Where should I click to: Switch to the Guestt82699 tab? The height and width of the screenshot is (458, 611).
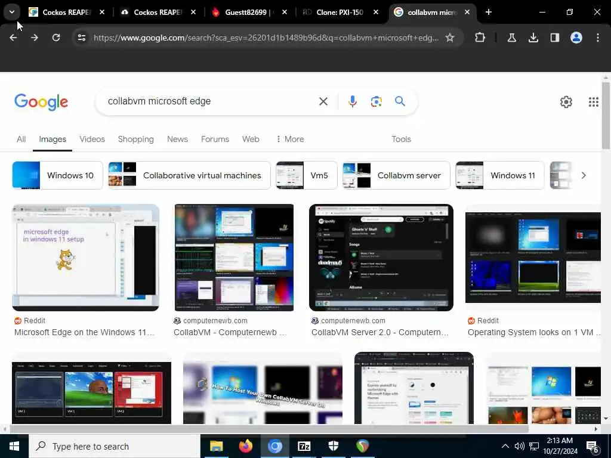coord(249,12)
